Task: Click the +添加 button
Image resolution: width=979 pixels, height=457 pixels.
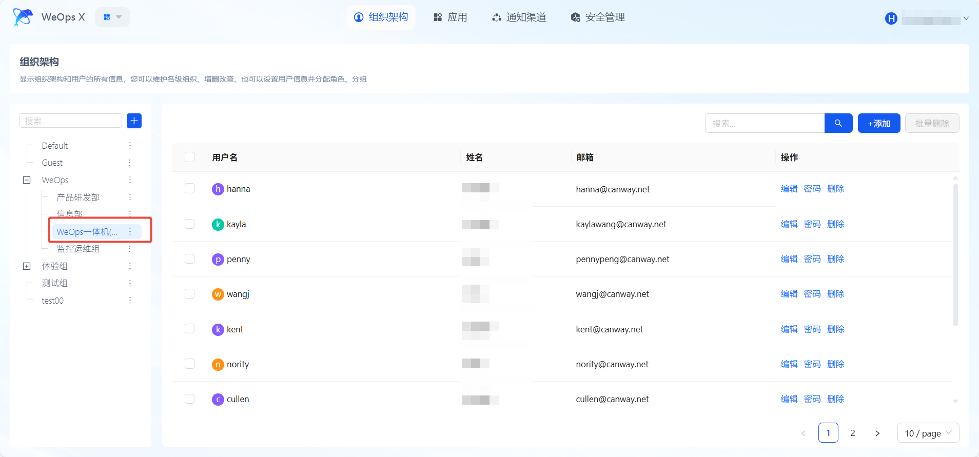Action: click(879, 123)
